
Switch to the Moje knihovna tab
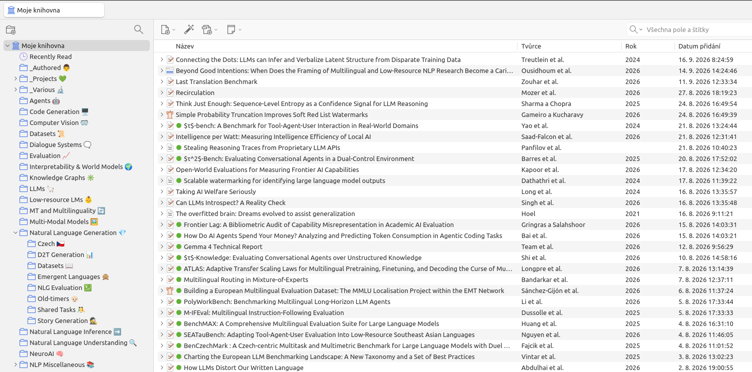point(54,10)
